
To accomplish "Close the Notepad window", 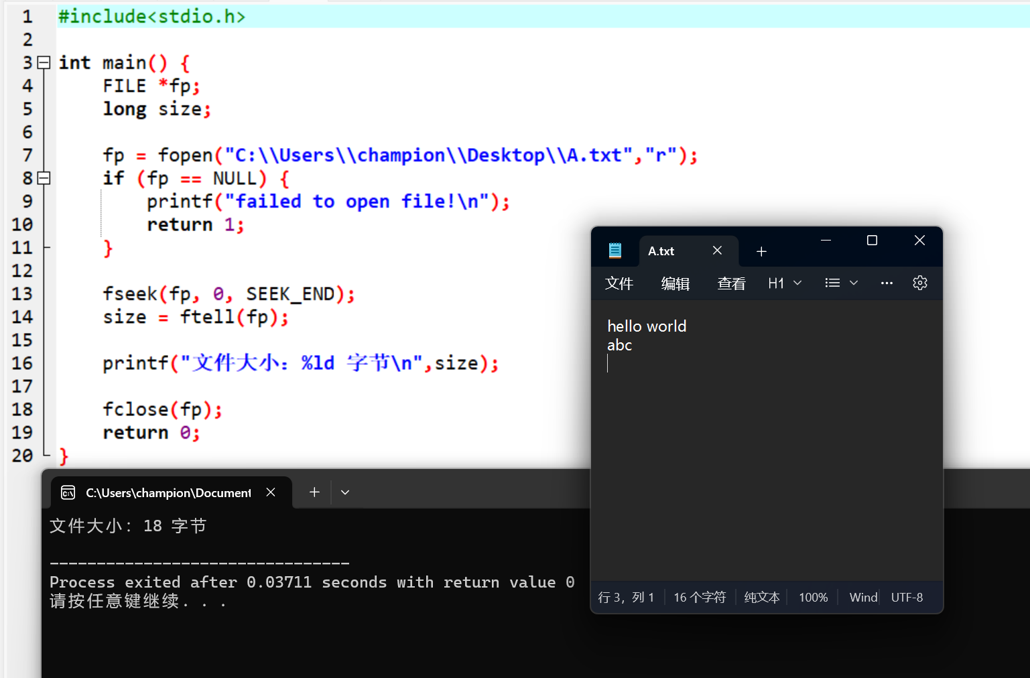I will point(919,241).
